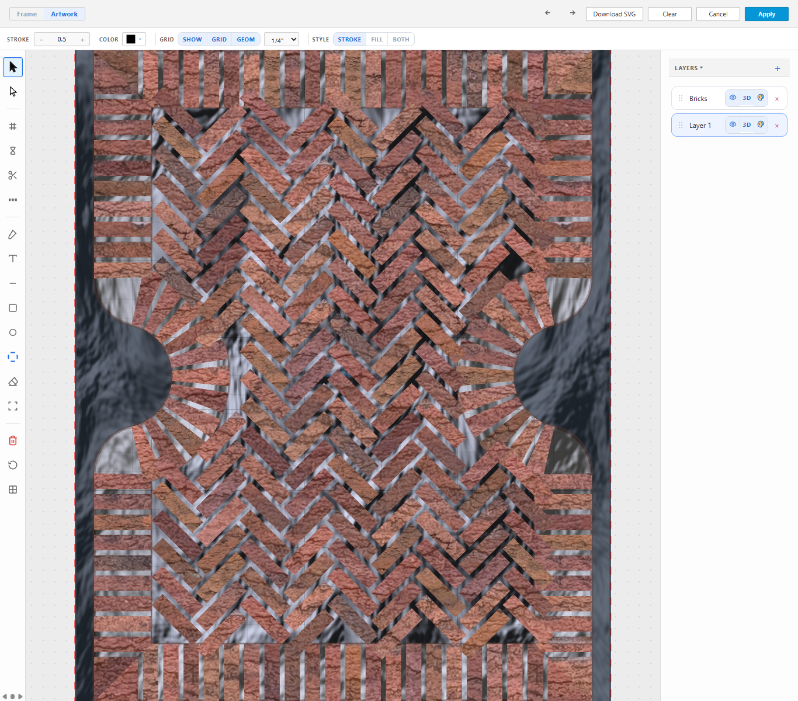Screen dimensions: 798x701
Task: Toggle the GRID snap option
Action: tap(219, 39)
